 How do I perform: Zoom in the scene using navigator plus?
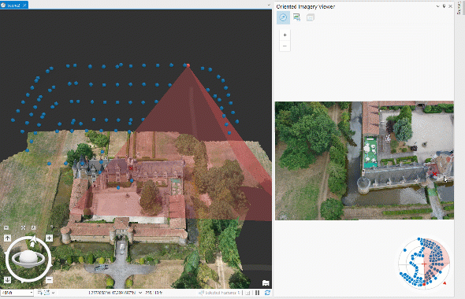tap(49, 238)
